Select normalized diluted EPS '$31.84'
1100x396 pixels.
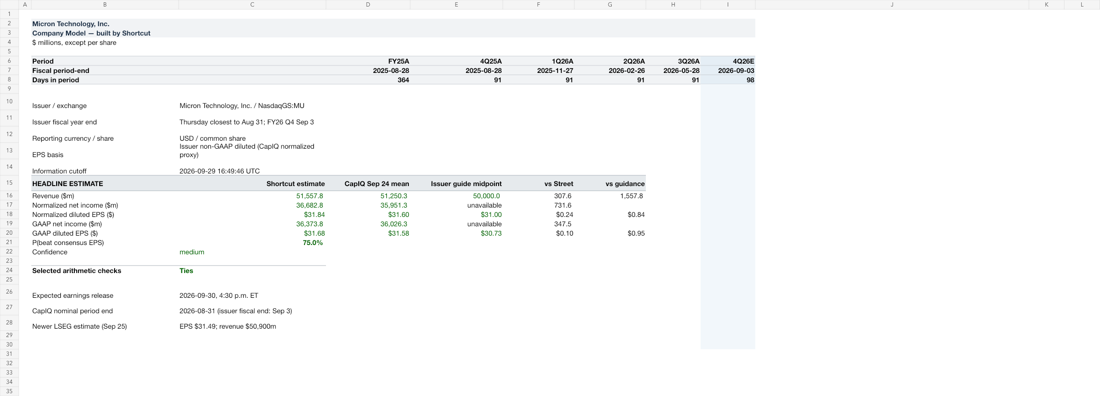click(252, 215)
